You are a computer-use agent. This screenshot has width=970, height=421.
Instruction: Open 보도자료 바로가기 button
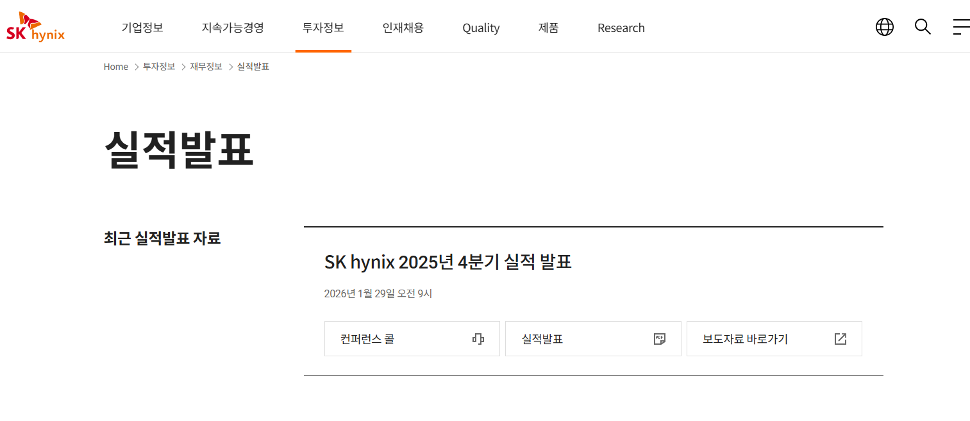pyautogui.click(x=774, y=339)
